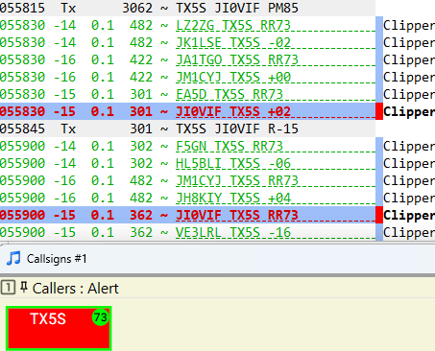Click Clipper cell in VE3LRL row
Image resolution: width=435 pixels, height=351 pixels.
[x=409, y=232]
